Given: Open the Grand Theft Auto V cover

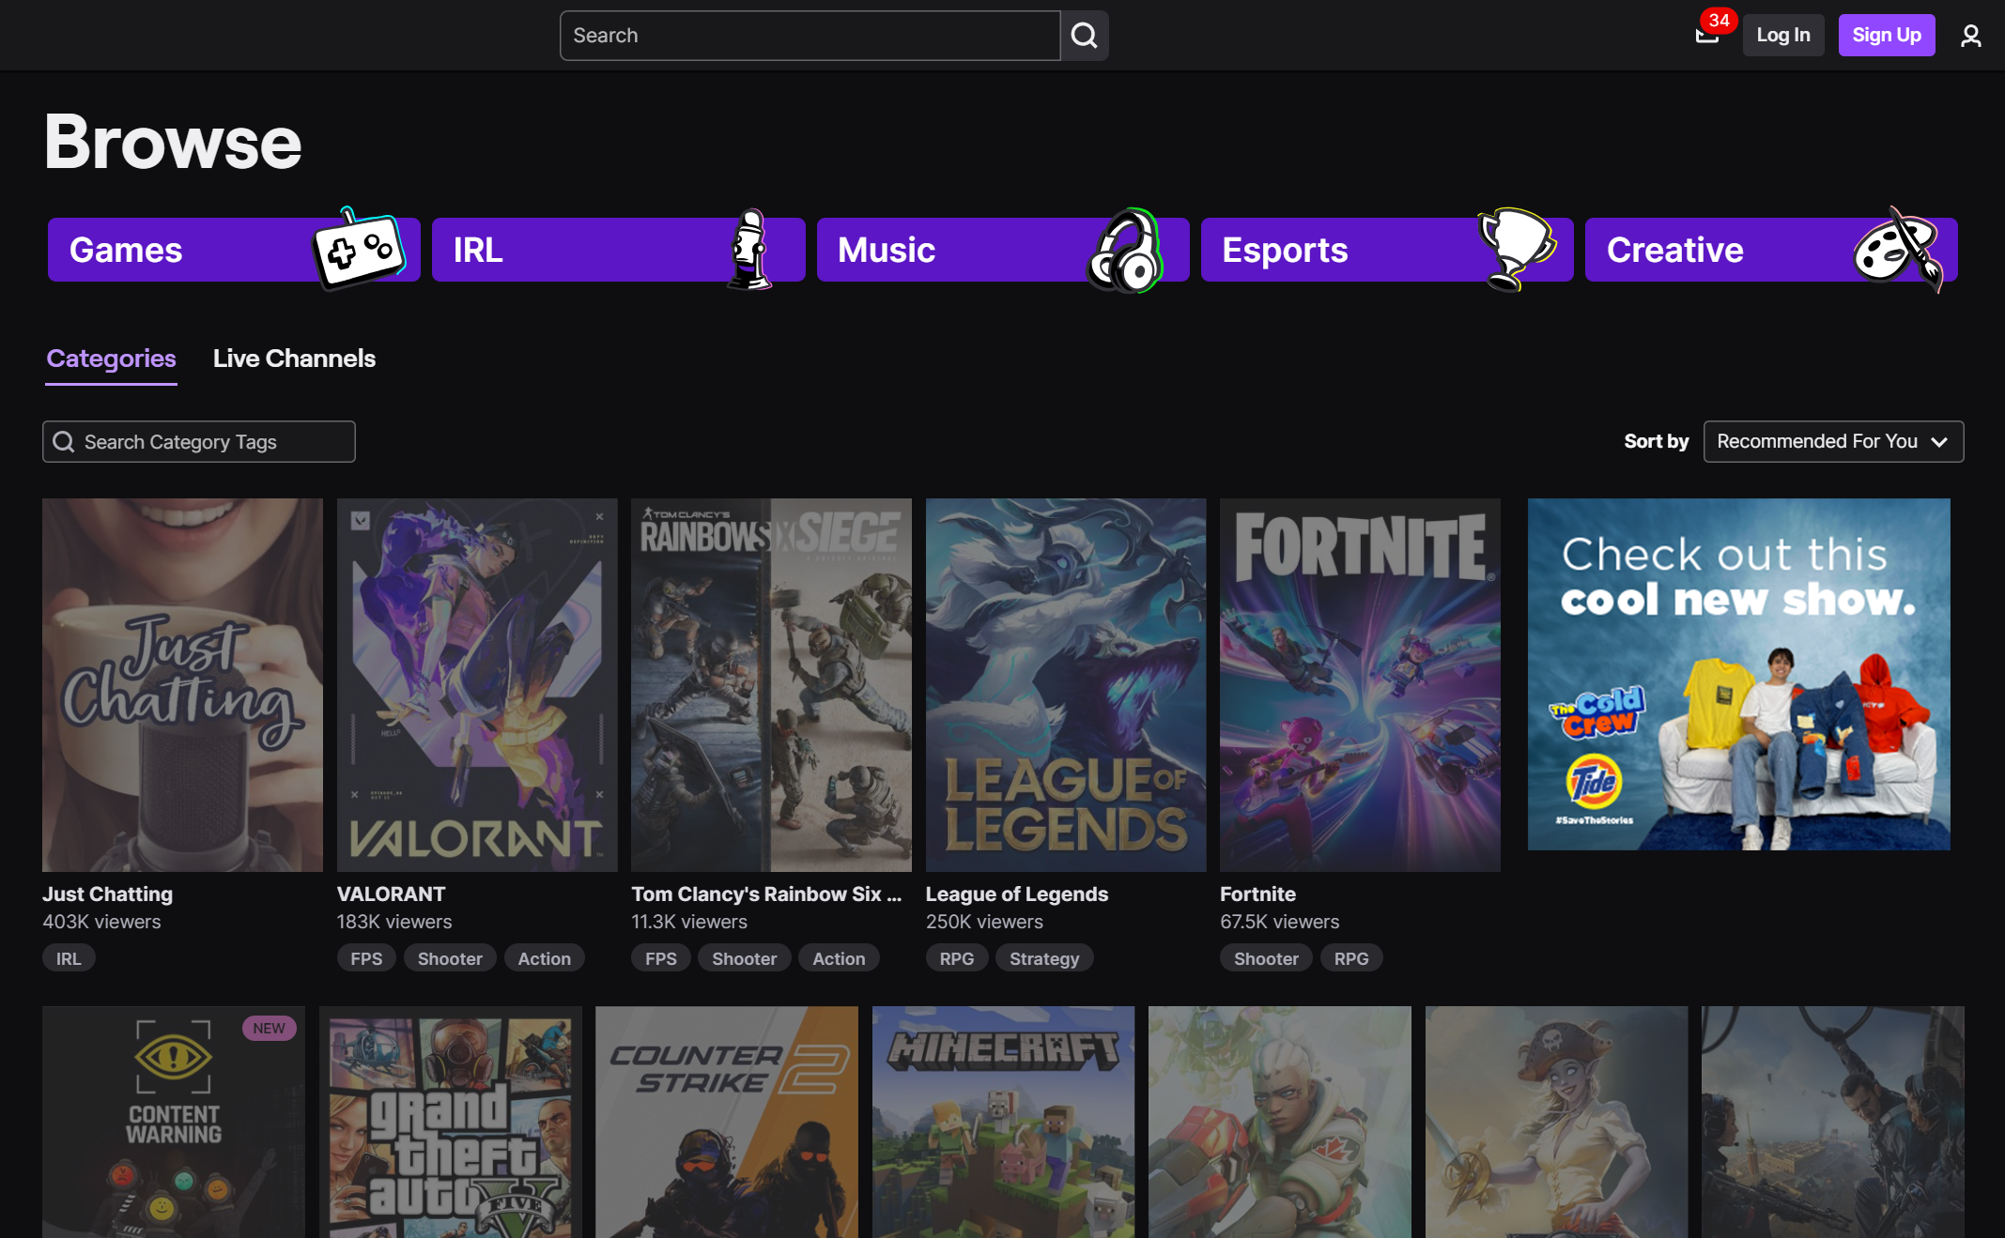Looking at the screenshot, I should [451, 1122].
